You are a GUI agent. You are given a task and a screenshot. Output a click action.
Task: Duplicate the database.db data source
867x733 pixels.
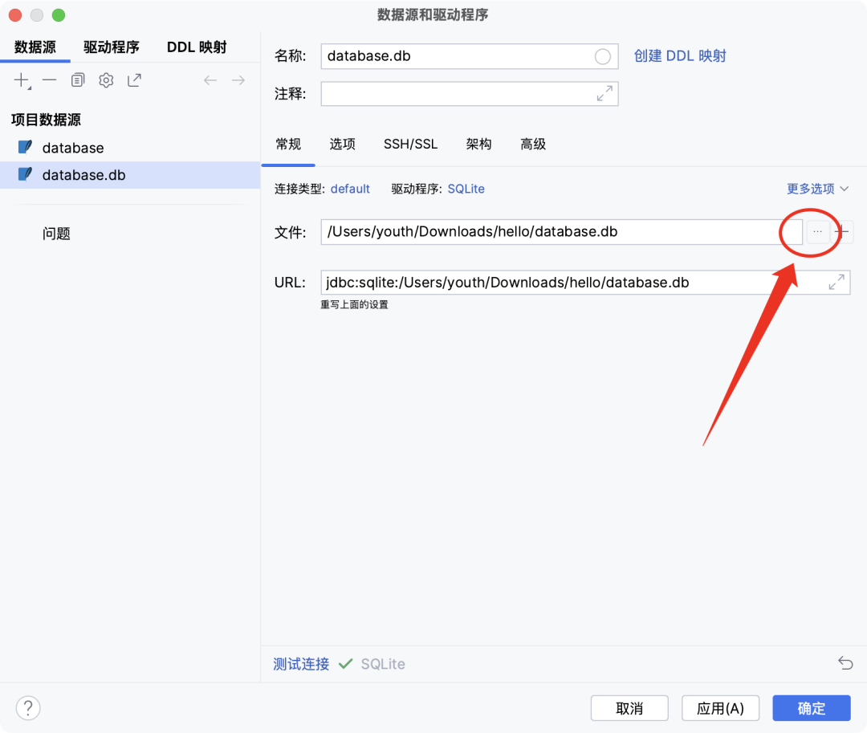(77, 79)
